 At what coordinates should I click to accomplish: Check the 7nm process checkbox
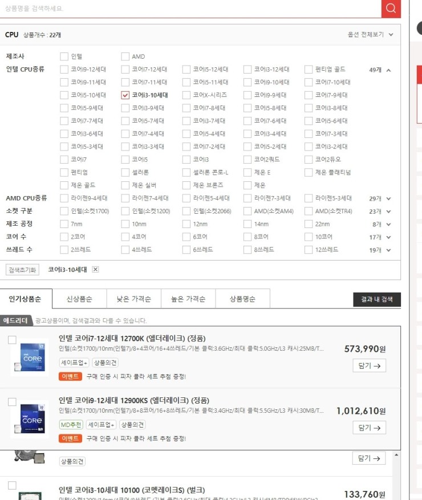[x=64, y=224]
